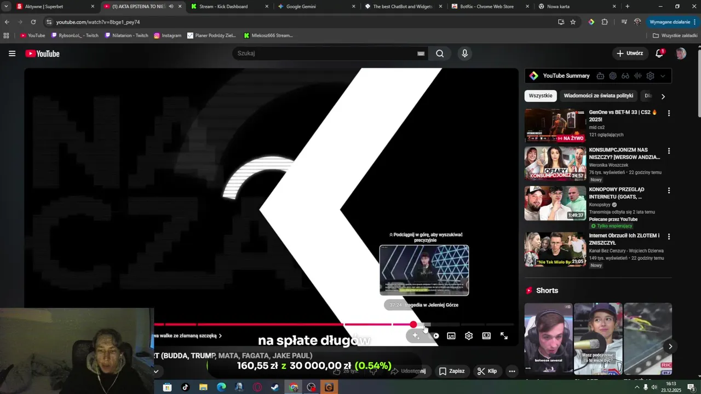Mute the playing tab via speaker icon
The width and height of the screenshot is (701, 394).
click(x=171, y=7)
